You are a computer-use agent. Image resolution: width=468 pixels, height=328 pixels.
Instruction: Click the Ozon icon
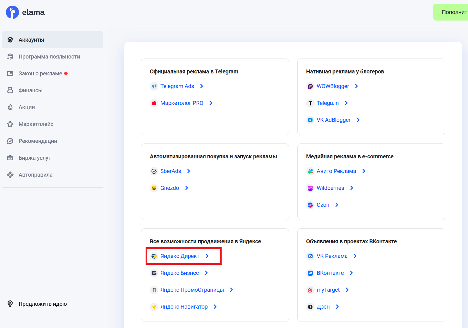pos(310,205)
